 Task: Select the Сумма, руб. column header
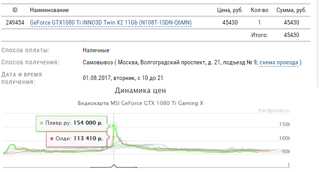pos(291,10)
